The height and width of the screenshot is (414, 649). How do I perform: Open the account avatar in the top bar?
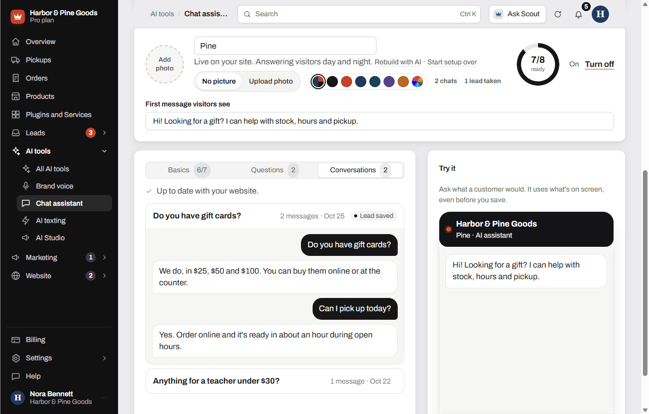coord(600,14)
